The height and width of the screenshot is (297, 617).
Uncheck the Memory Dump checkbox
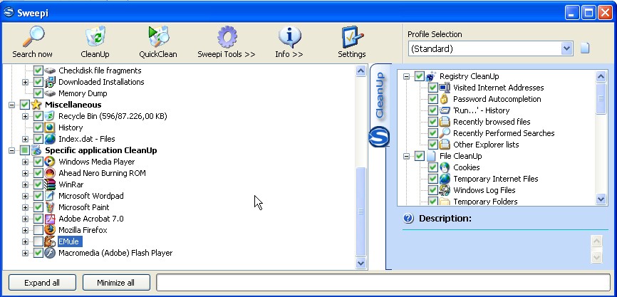pos(38,93)
